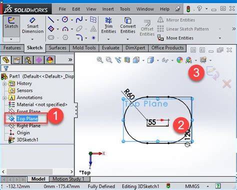
Task: Select the Point sketch tool
Action: (x=93, y=38)
